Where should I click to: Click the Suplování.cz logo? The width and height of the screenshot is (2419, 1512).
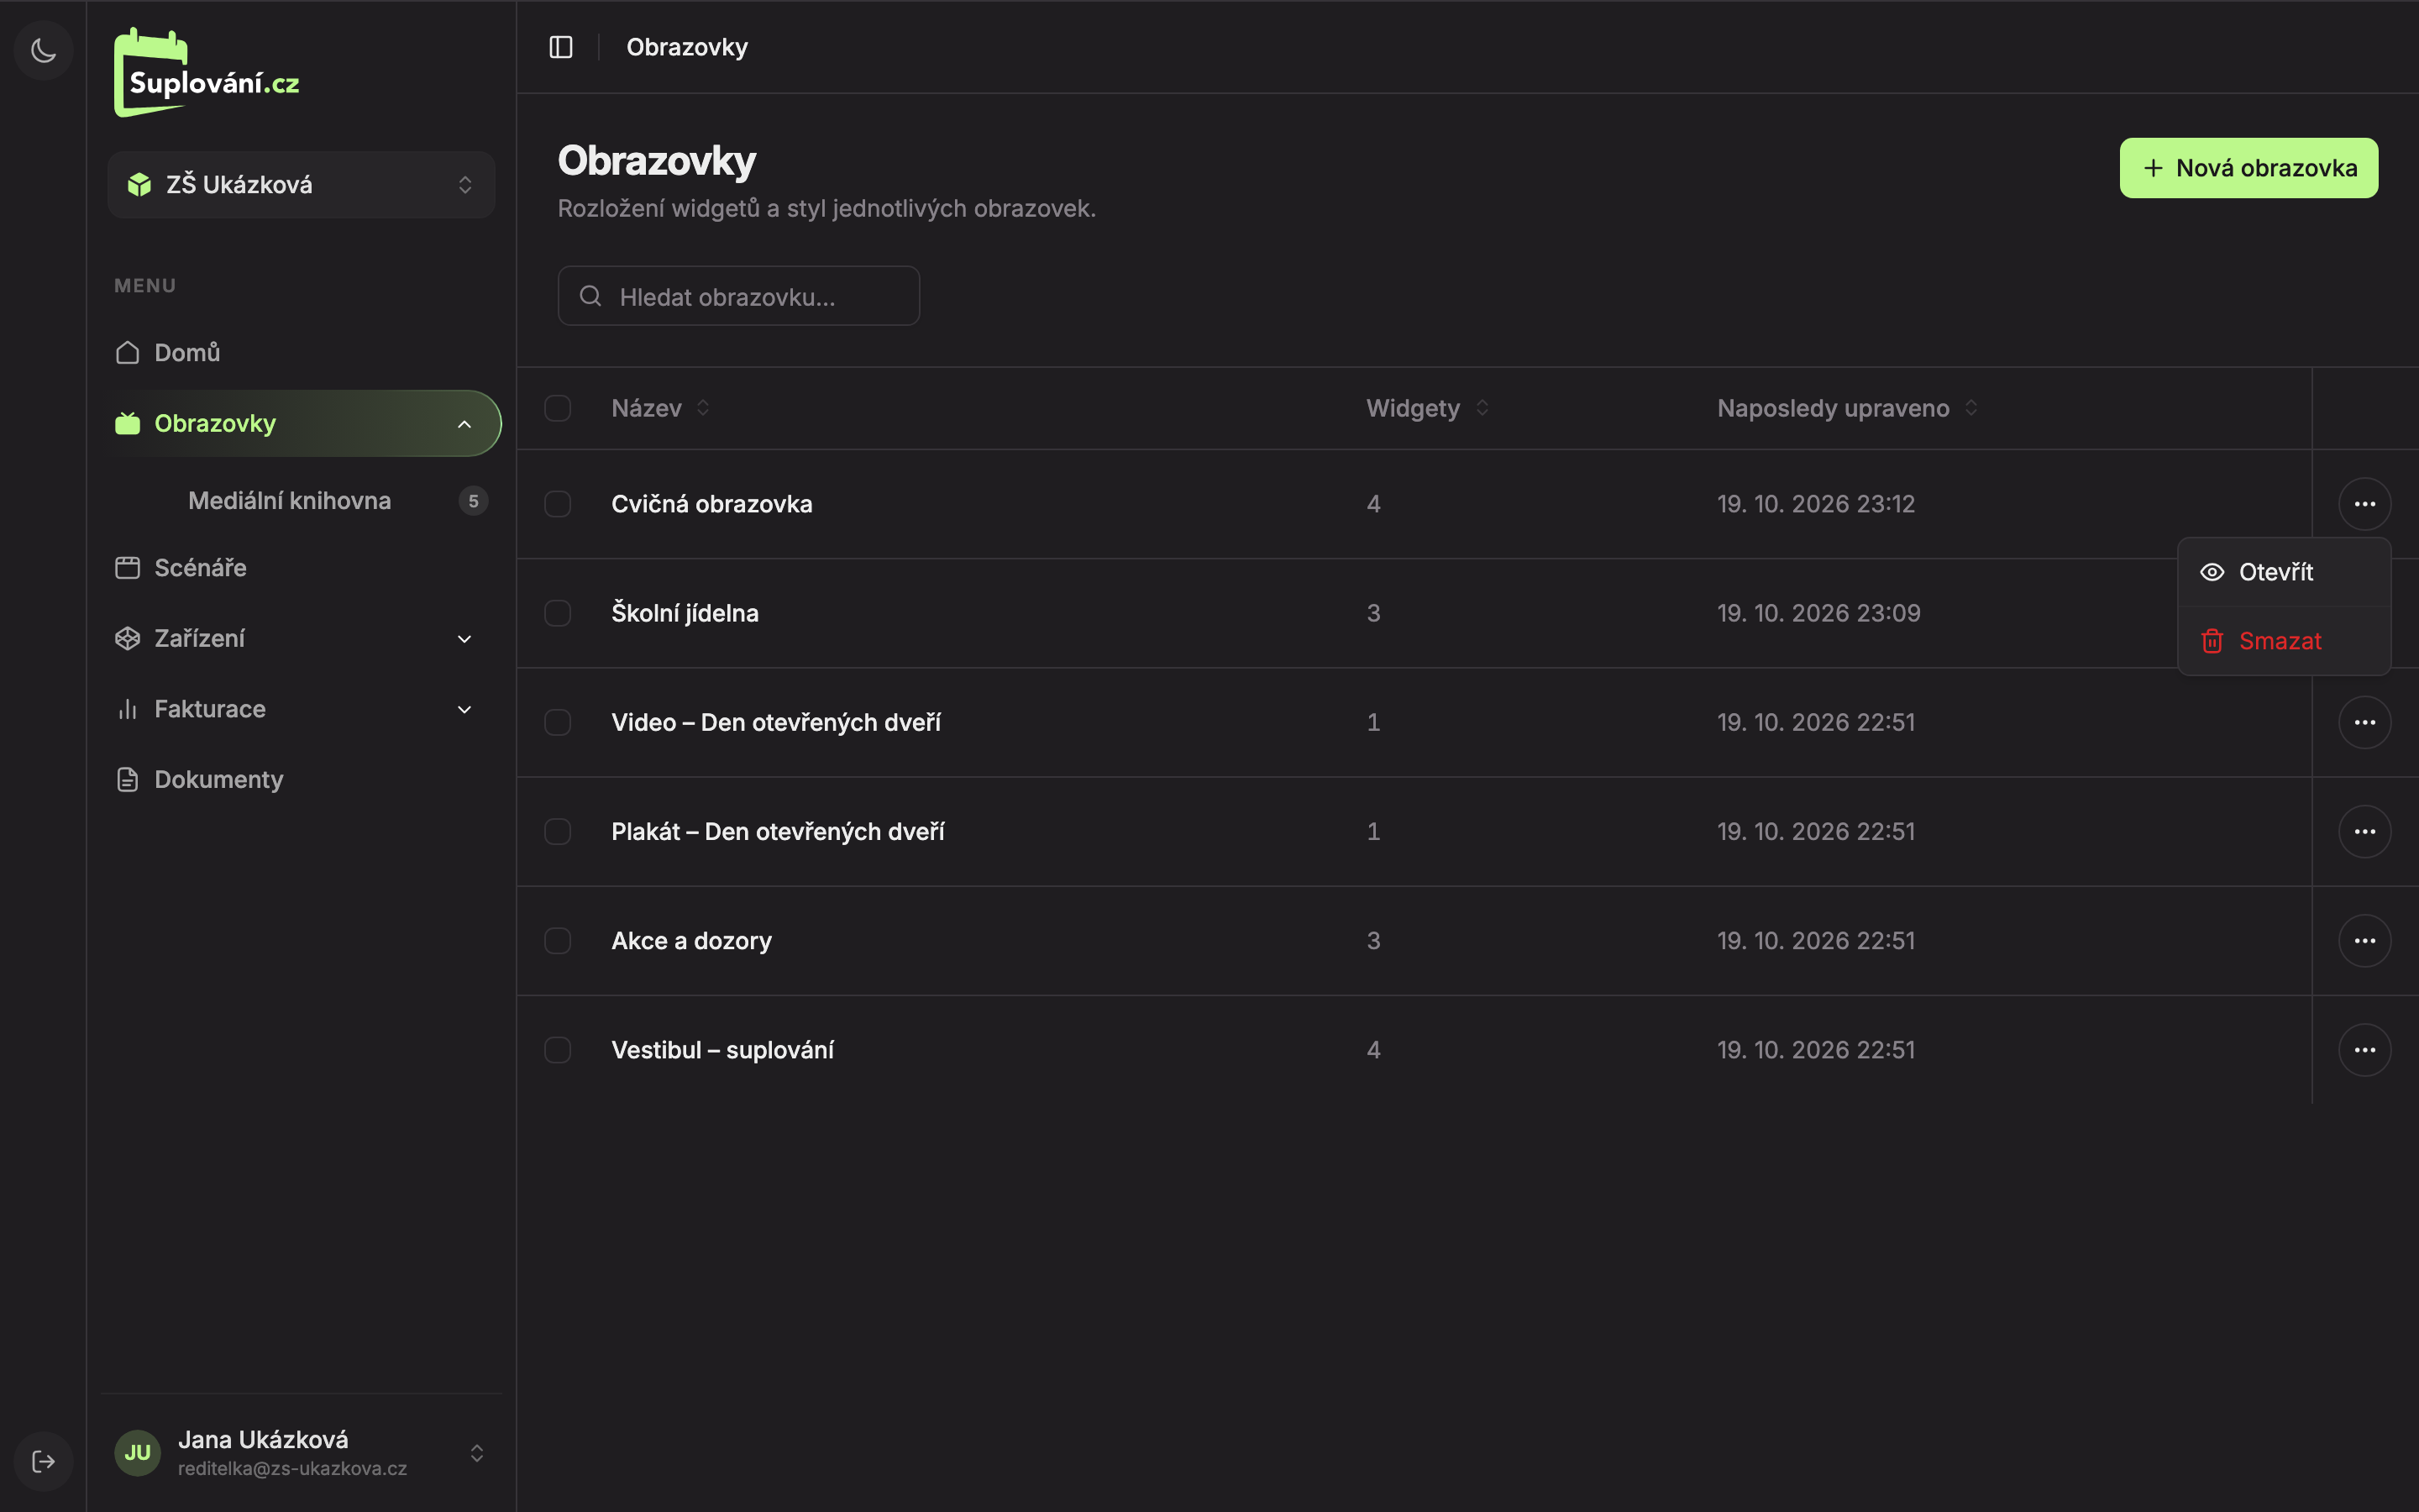point(207,72)
